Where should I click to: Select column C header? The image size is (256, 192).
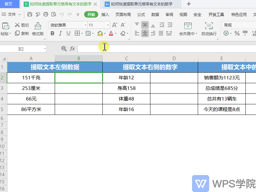click(126, 59)
